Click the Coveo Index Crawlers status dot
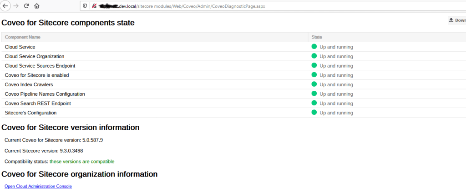Screen dimensions: 466x192 314,84
